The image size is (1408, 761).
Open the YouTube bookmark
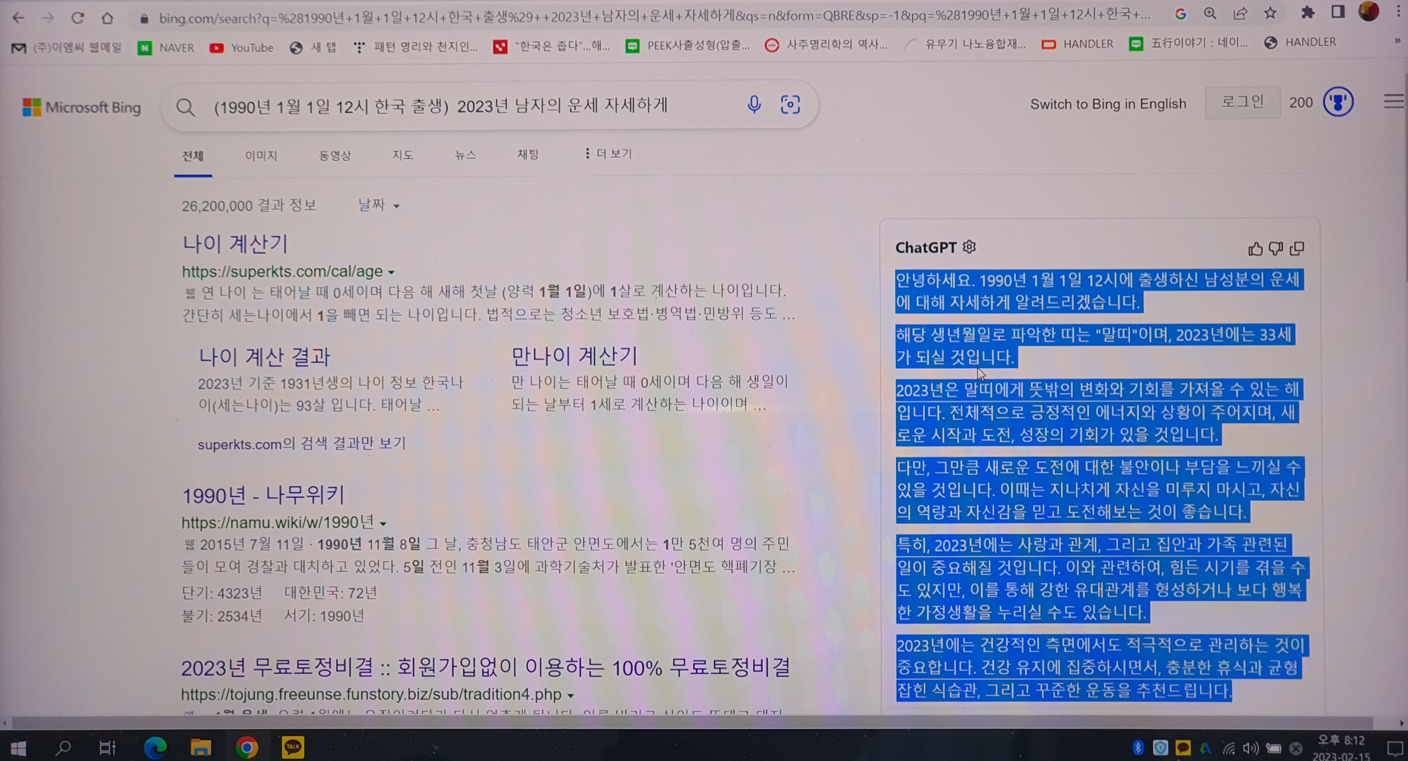[241, 48]
